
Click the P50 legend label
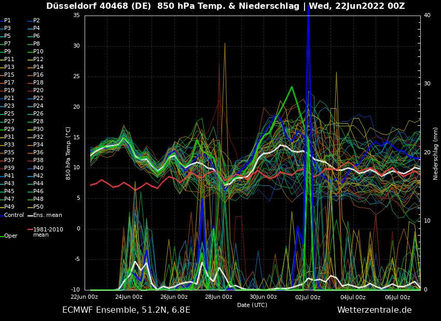point(38,207)
